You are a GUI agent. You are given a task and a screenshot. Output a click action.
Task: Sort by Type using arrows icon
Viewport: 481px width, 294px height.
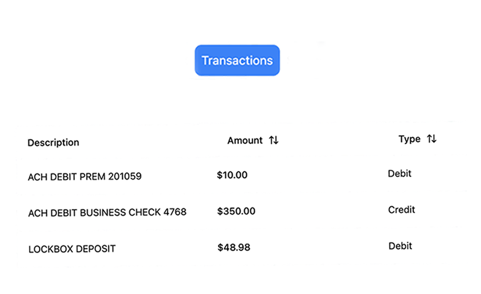tap(432, 139)
